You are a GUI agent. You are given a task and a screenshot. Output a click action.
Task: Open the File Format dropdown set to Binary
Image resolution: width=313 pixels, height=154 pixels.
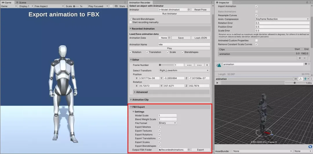168,123
